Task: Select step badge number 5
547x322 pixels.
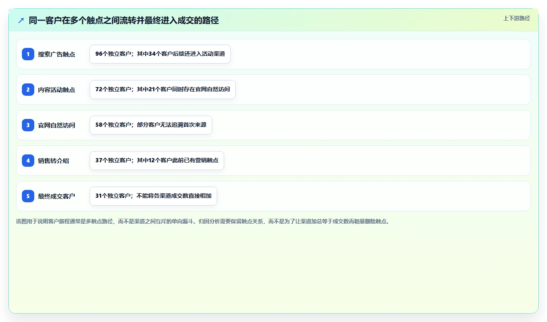Action: point(28,196)
